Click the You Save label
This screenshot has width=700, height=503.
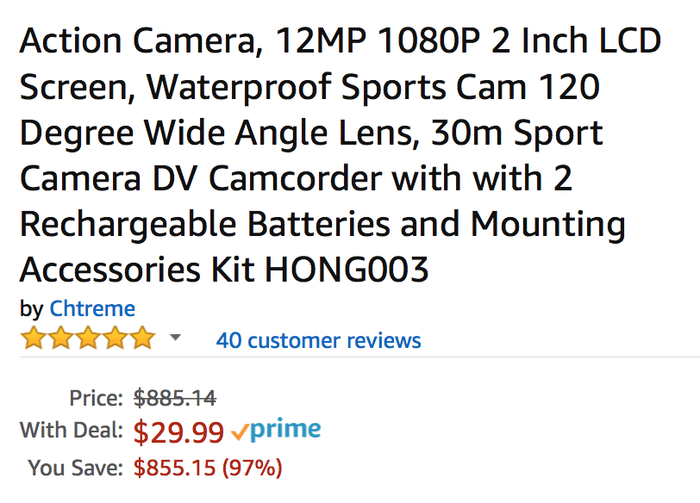tap(76, 468)
